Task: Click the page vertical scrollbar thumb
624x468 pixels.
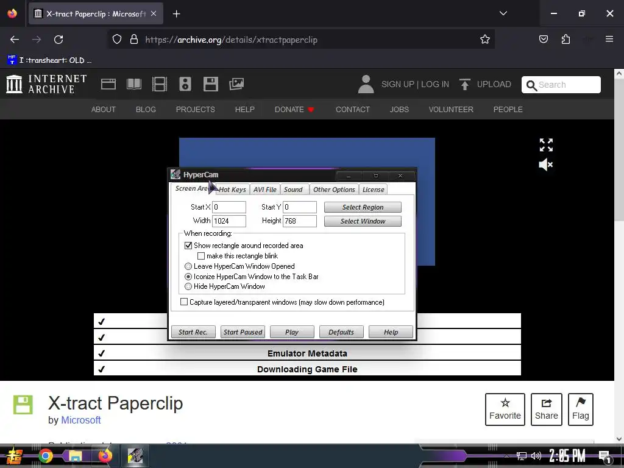Action: click(x=619, y=149)
